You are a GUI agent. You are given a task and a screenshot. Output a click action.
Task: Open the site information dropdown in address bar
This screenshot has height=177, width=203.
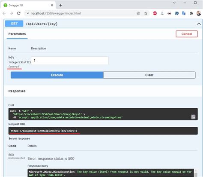[x=27, y=13]
